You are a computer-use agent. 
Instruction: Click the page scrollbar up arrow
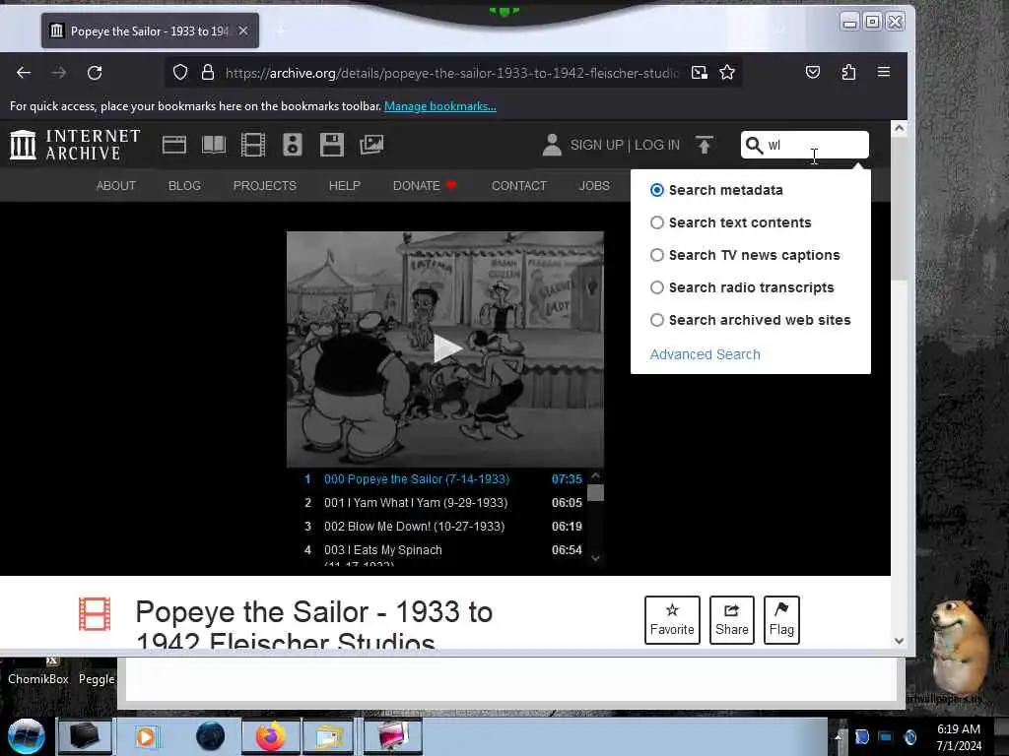click(x=899, y=128)
